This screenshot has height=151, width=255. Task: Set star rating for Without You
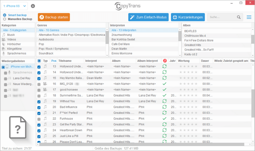(188, 101)
